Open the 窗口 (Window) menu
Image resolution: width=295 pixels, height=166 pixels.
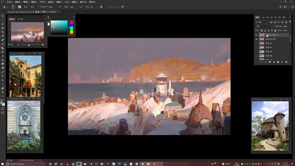(x=83, y=2)
